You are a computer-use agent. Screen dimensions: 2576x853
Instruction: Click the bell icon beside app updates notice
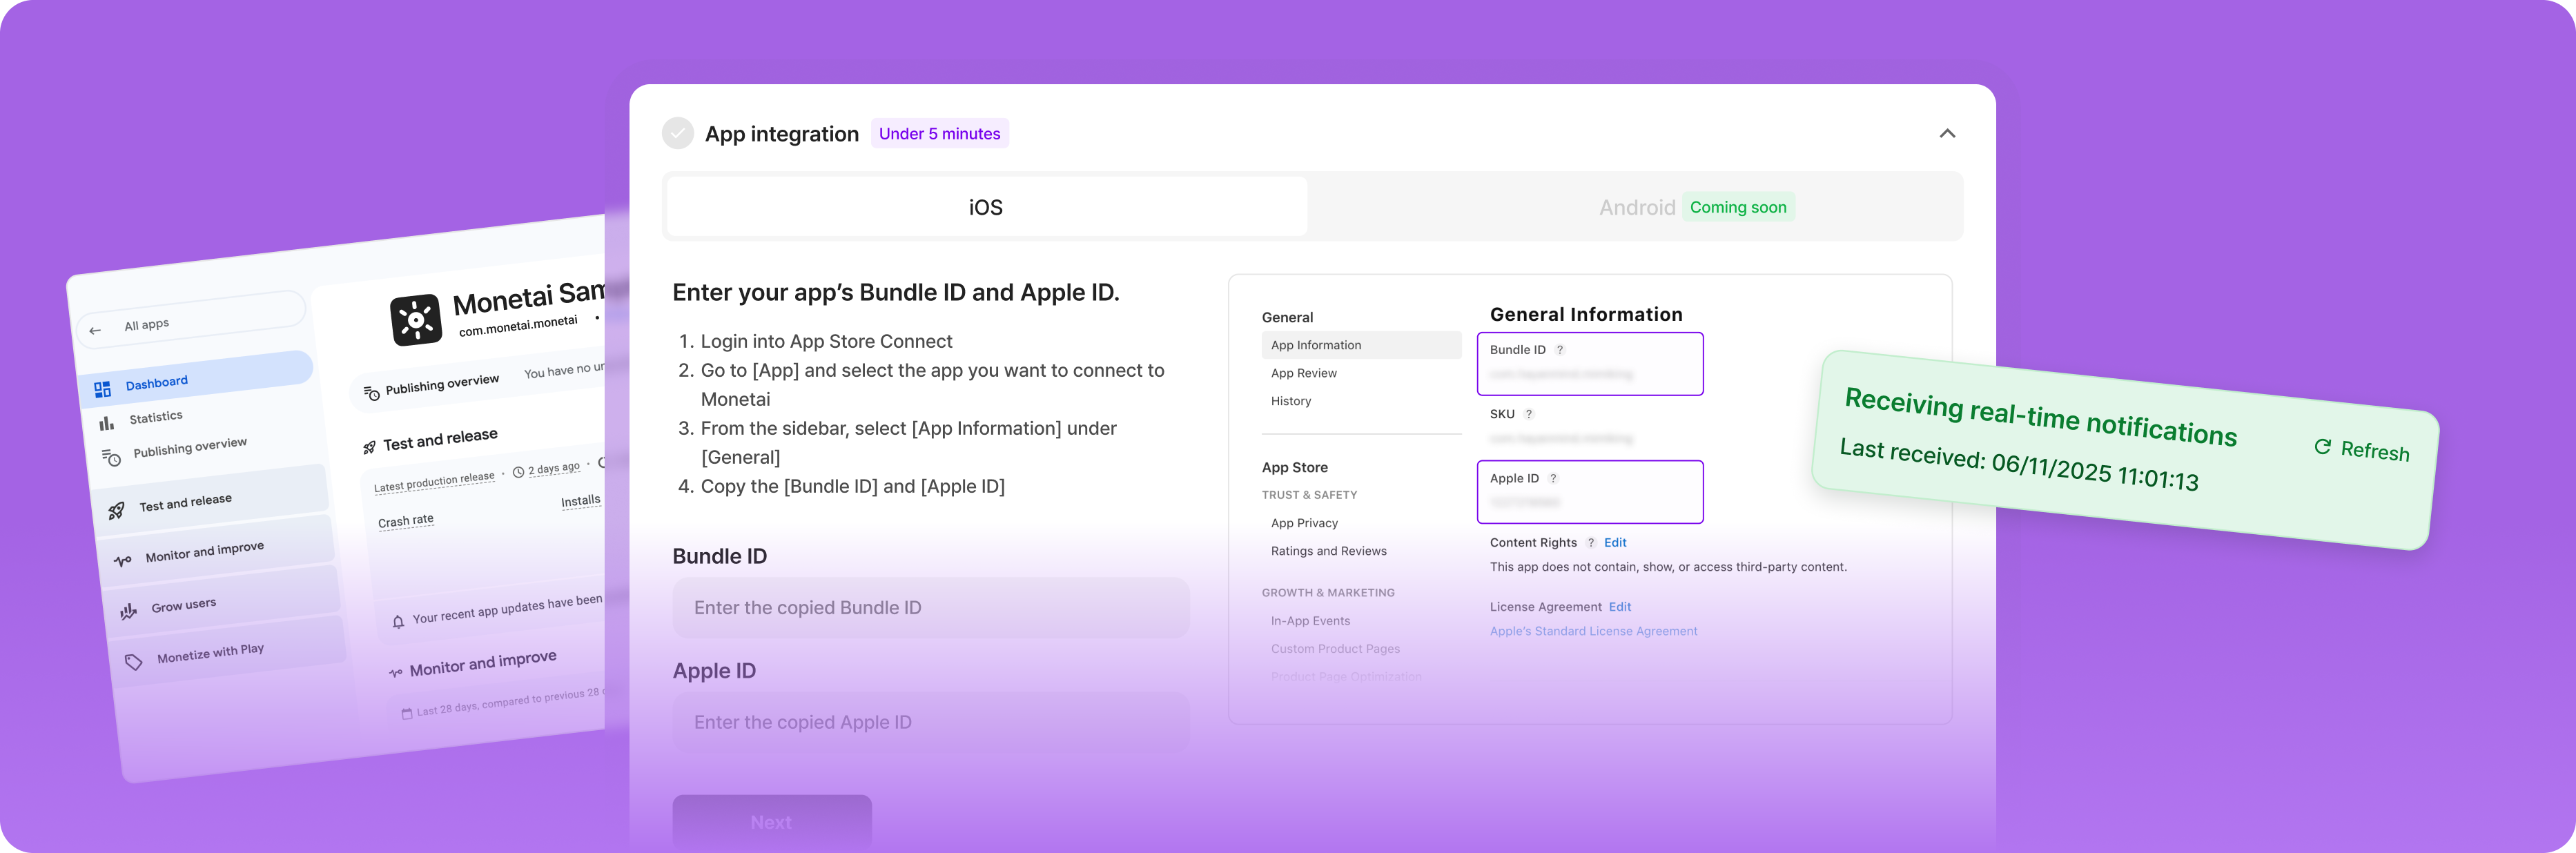(398, 621)
